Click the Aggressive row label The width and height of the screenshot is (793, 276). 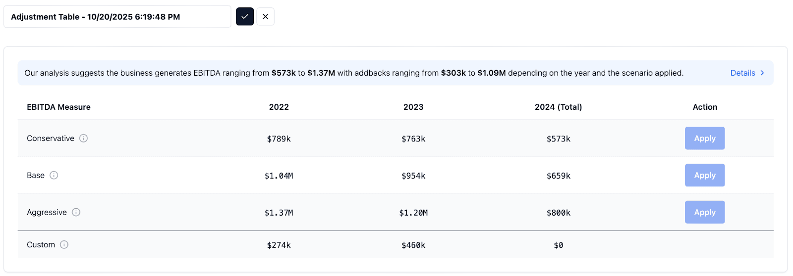pos(47,212)
